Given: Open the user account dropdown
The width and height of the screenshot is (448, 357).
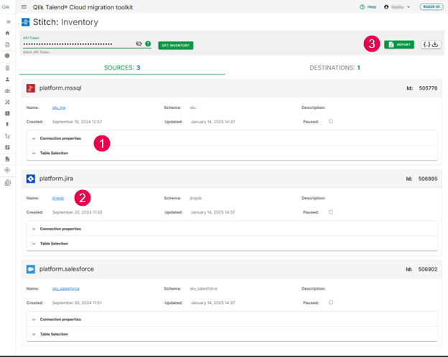Looking at the screenshot, I should [x=398, y=7].
